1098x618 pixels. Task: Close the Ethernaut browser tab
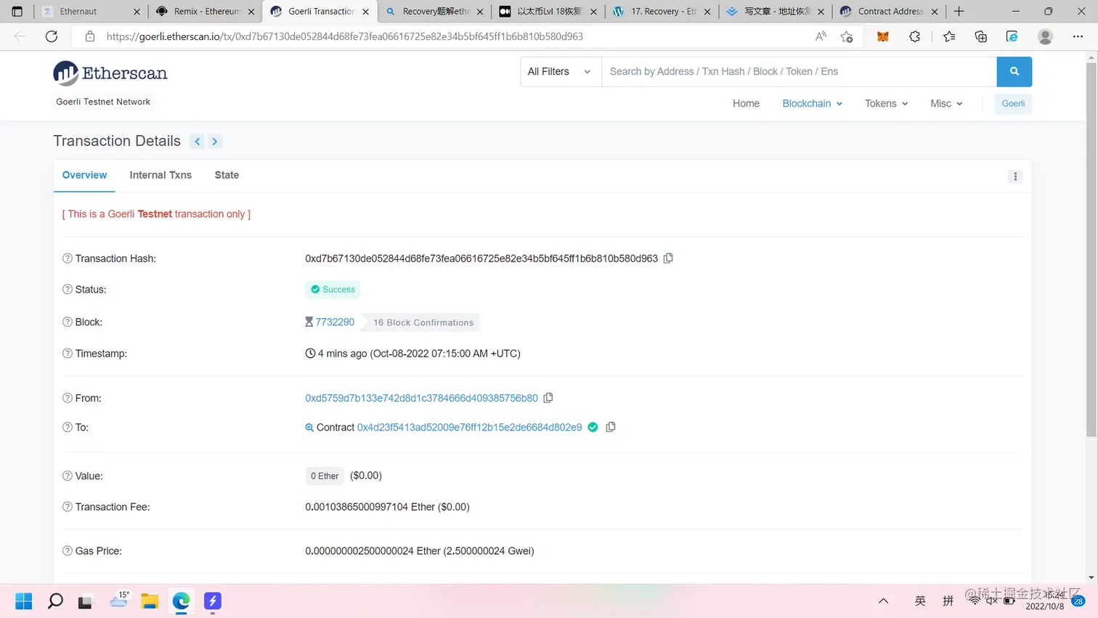(x=137, y=12)
